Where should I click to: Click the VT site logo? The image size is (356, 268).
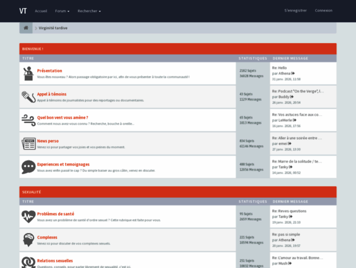coord(23,11)
